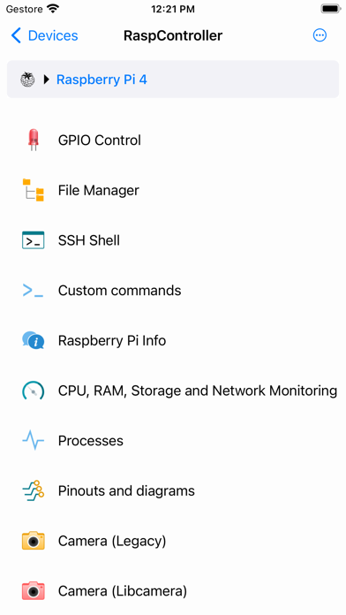Tap the red Camera (Libcamera) icon
Viewport: 346px width, 615px height.
[x=34, y=590]
